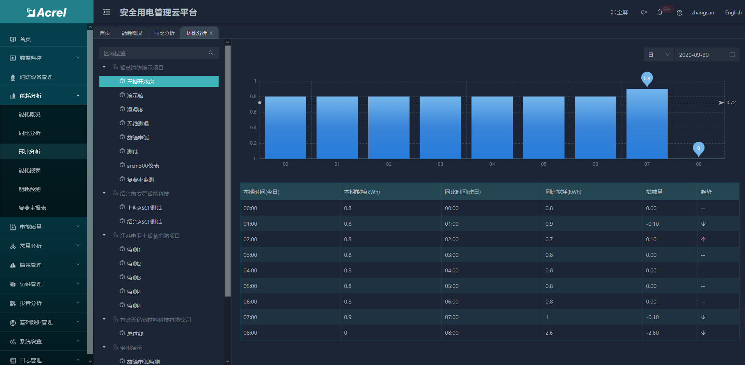
Task: Switch language to English
Action: (733, 12)
